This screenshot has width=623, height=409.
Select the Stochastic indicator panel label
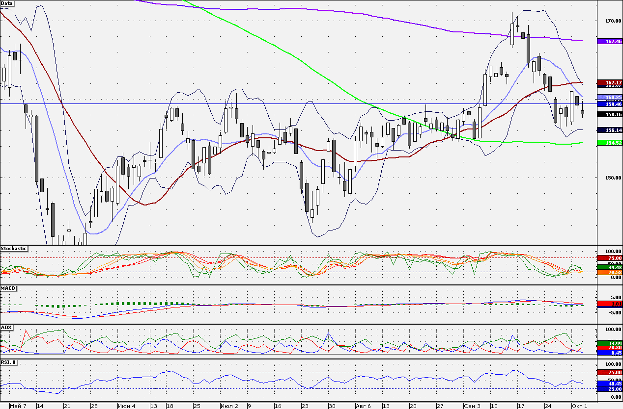[14, 249]
